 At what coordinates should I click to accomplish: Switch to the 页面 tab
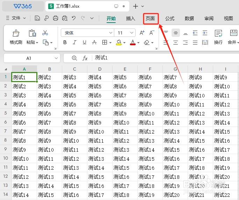tap(150, 18)
